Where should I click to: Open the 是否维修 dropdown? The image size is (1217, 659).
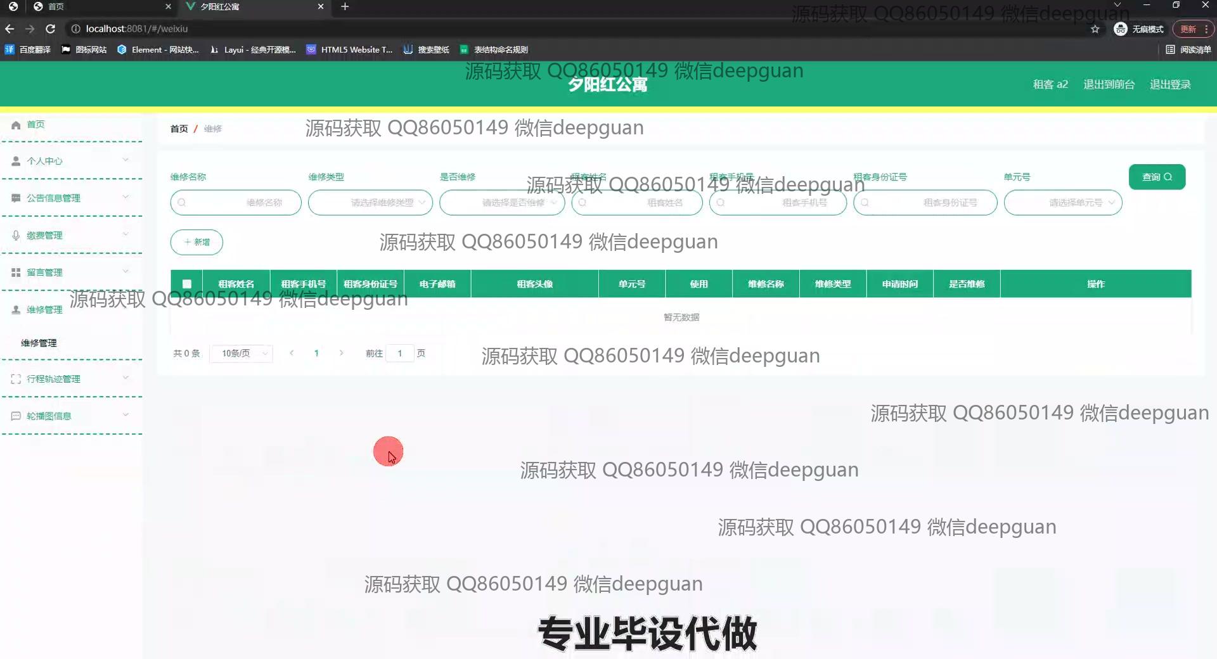[502, 203]
